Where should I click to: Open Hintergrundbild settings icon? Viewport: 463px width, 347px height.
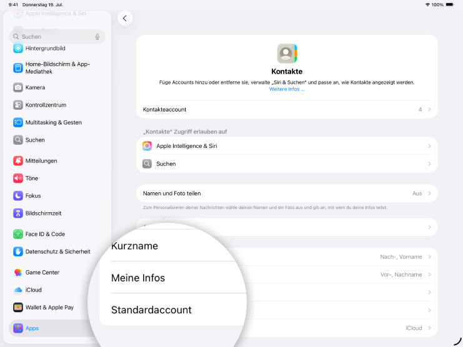[x=18, y=48]
